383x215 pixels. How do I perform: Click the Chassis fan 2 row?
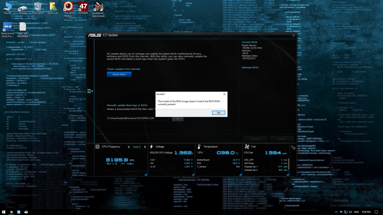pos(266,170)
